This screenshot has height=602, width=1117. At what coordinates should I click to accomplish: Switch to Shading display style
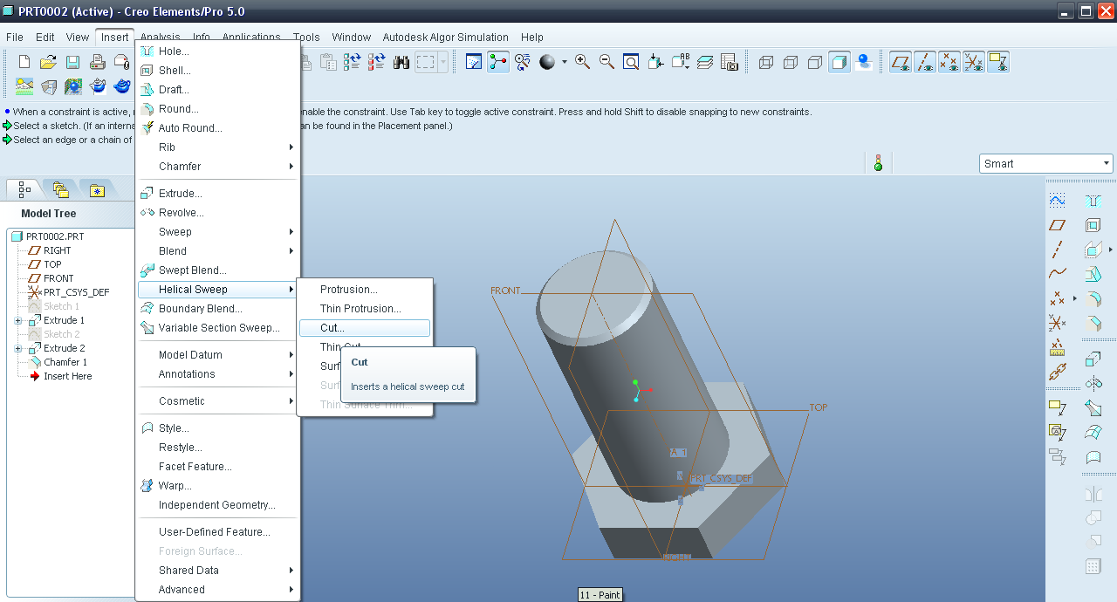tap(839, 62)
